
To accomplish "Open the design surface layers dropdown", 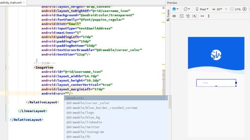I will 175,9.
